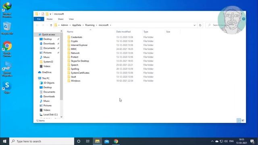Open the taskbar volume control
The image size is (258, 145).
(x=226, y=141)
